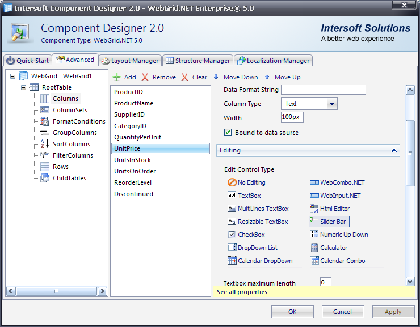Open the Localization Manager tab
Viewport: 420px width, 327px height.
tap(274, 61)
